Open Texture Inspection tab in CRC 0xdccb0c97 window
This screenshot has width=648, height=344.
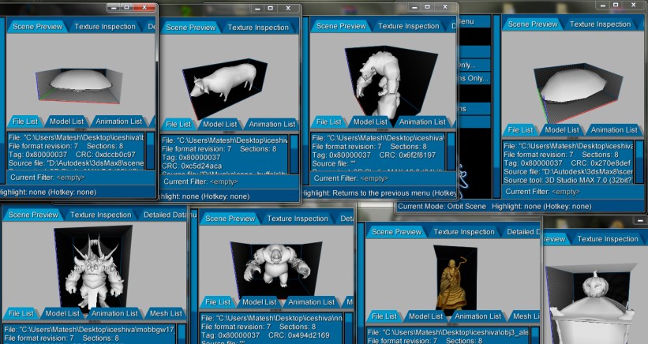click(x=105, y=26)
